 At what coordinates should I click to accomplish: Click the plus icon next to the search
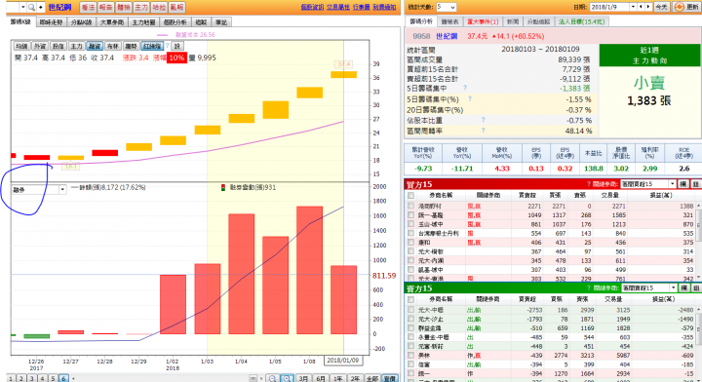tap(41, 7)
